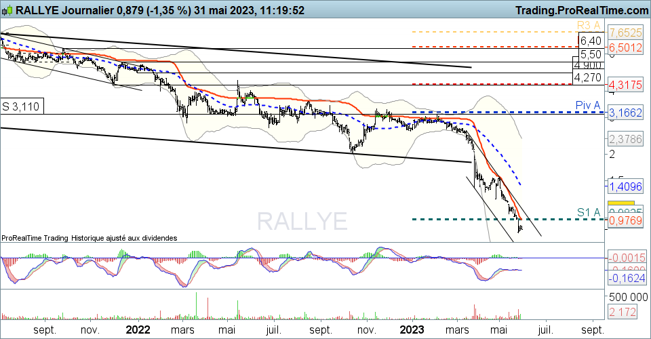Select the red 6,5012 price label
651x339 pixels.
click(625, 47)
